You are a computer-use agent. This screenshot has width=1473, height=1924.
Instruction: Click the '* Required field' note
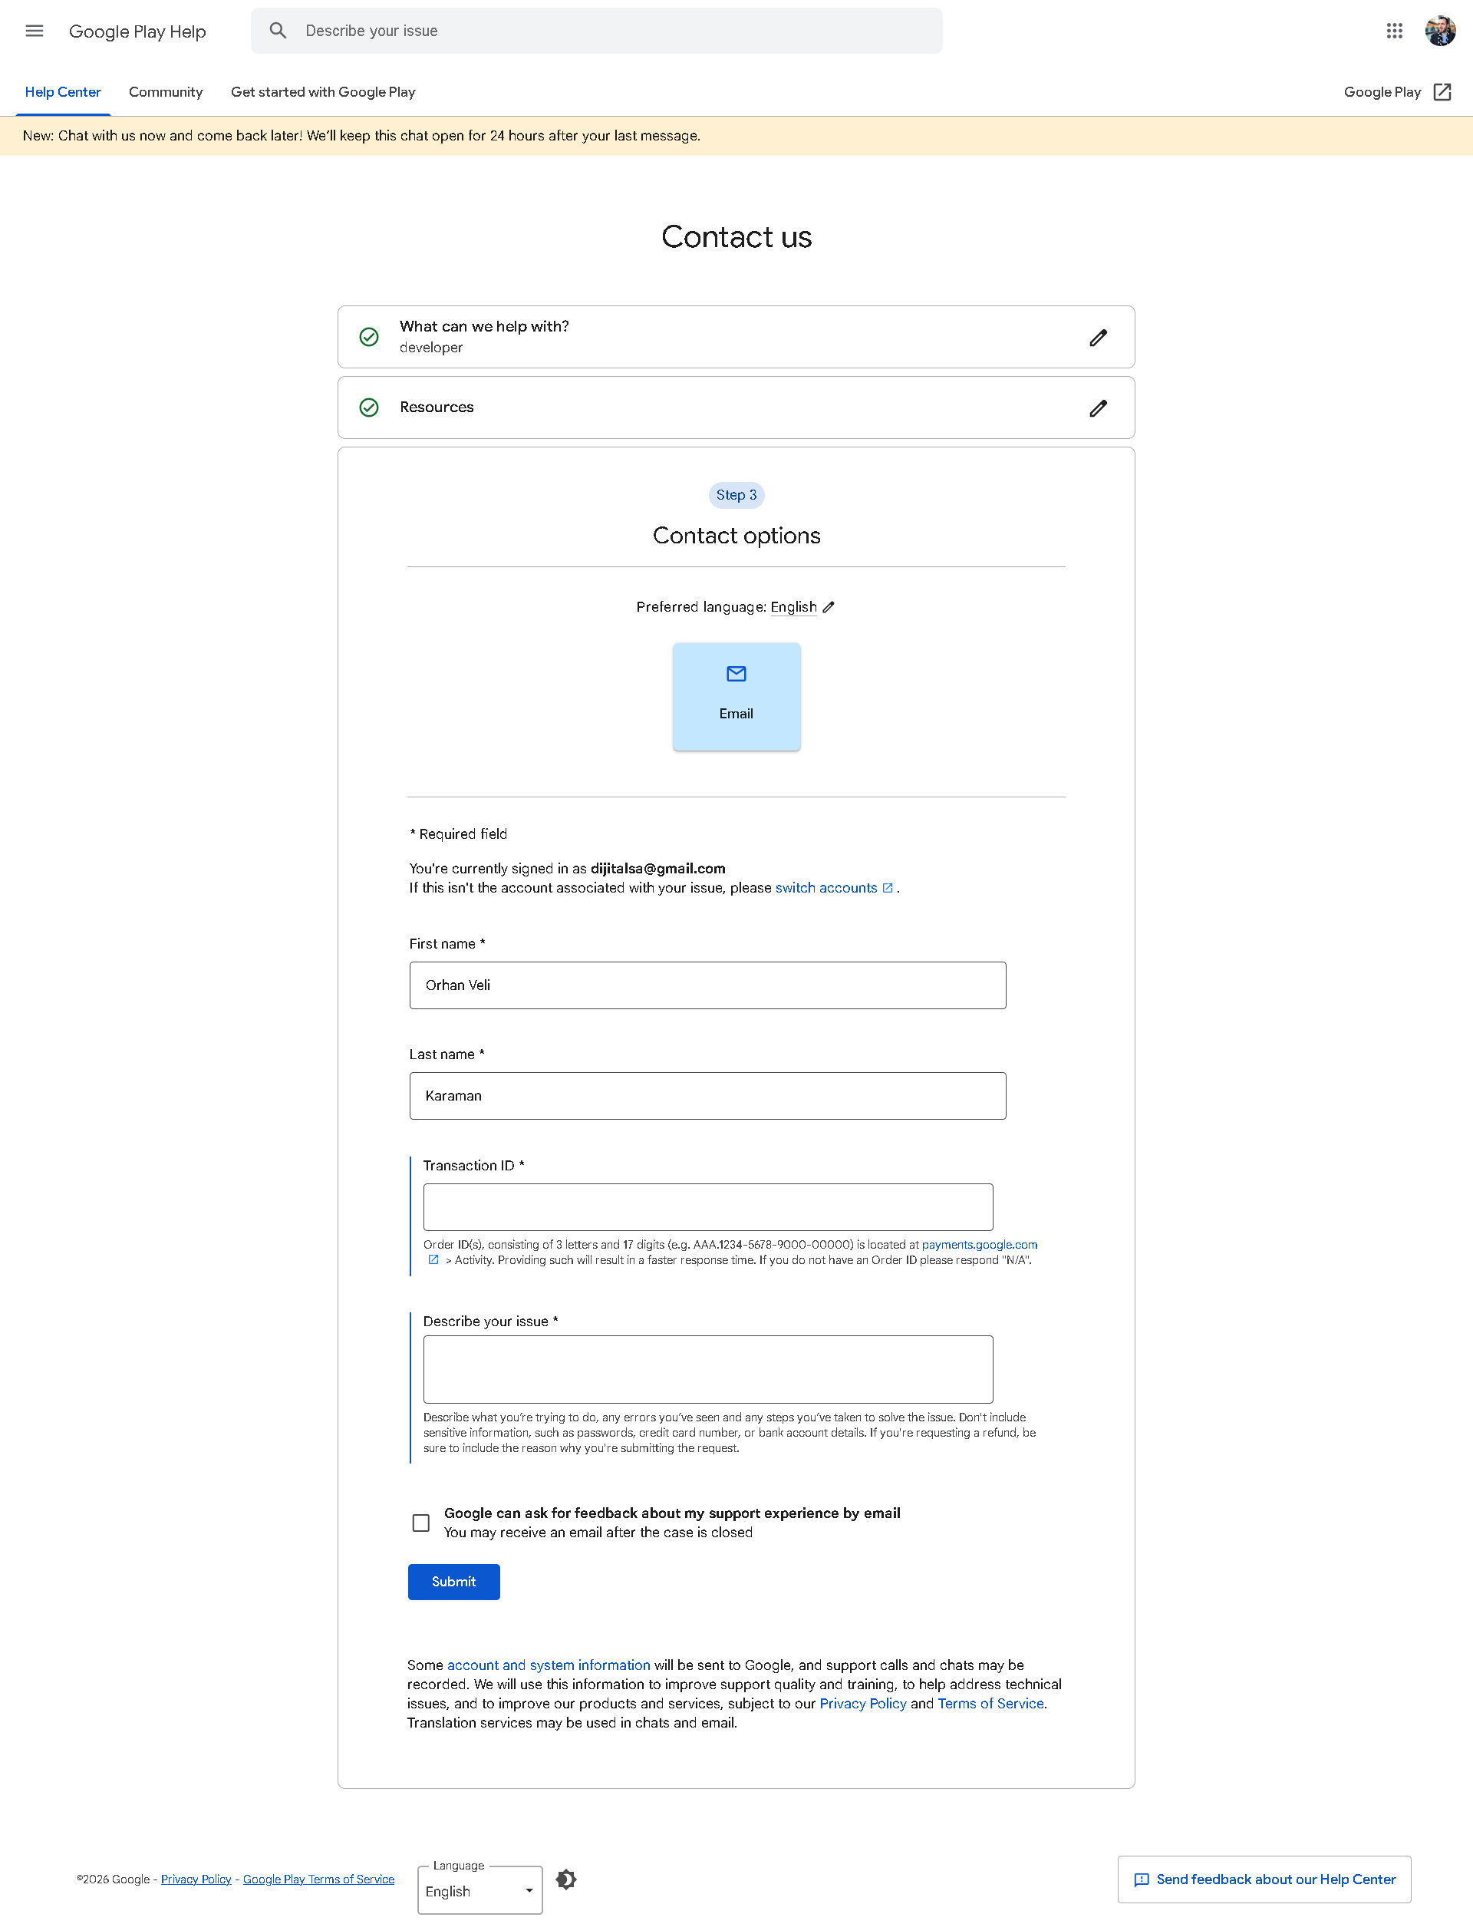tap(459, 833)
